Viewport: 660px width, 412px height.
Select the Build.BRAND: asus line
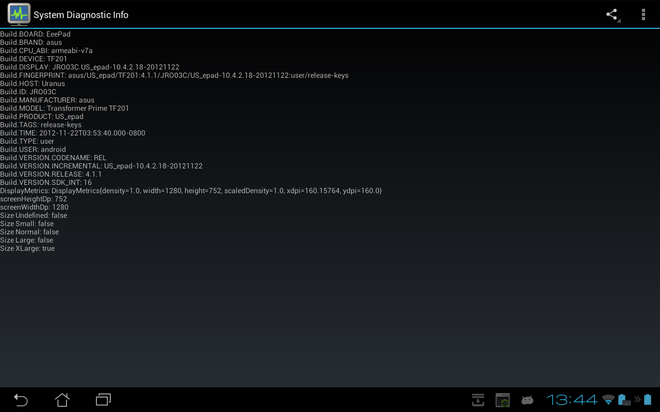pos(31,42)
